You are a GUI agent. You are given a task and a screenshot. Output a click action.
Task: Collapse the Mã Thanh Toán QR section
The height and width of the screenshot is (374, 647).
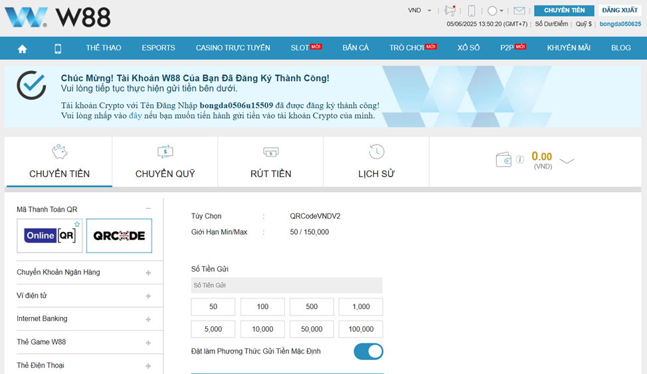click(x=148, y=209)
